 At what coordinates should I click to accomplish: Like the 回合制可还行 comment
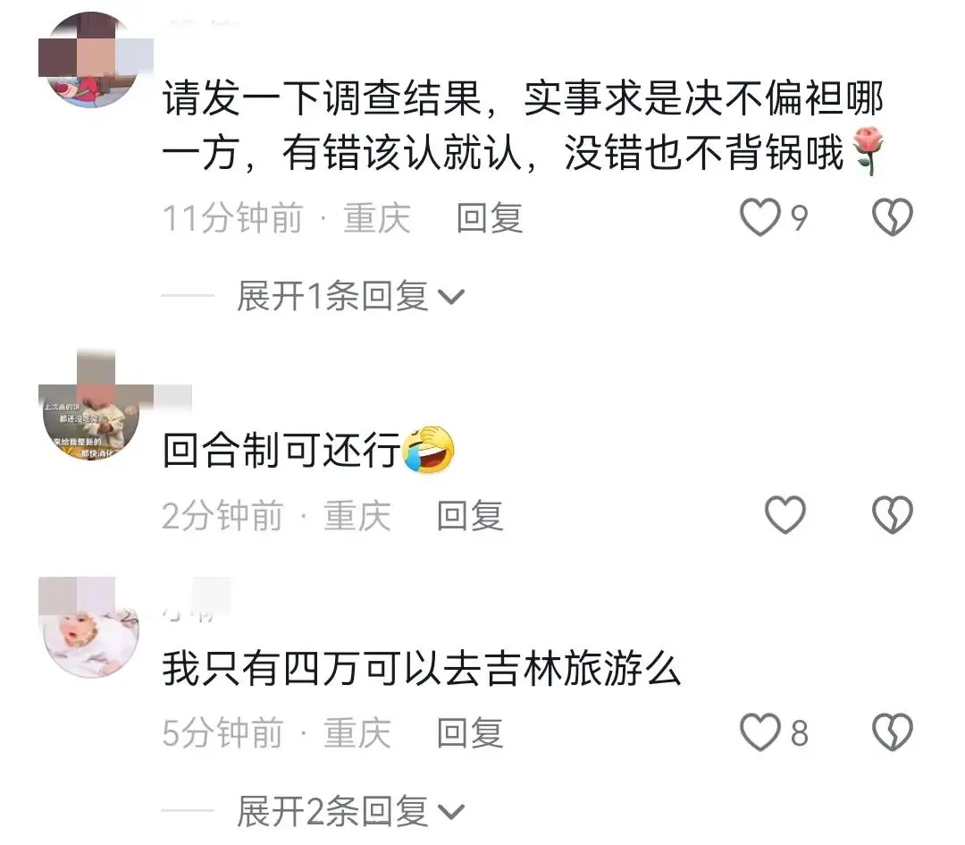[785, 515]
